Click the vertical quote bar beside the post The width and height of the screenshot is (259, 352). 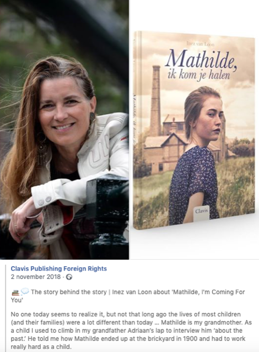pos(6,308)
